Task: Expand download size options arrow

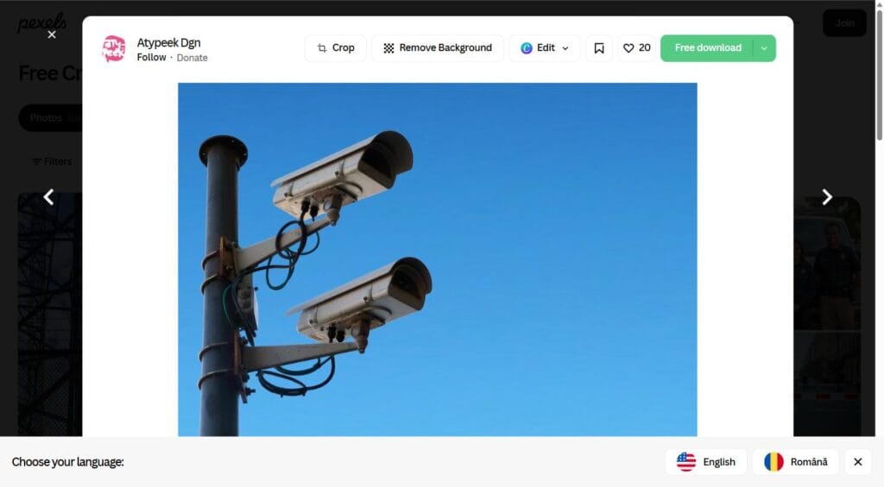Action: (x=765, y=48)
